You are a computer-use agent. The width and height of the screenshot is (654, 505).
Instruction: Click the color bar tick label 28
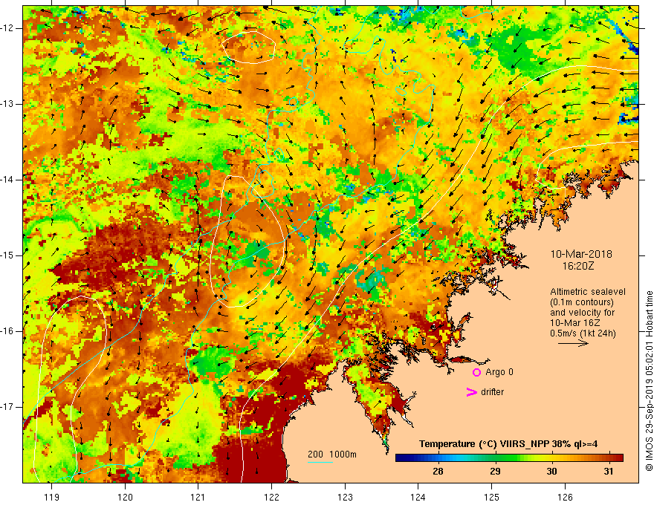438,472
